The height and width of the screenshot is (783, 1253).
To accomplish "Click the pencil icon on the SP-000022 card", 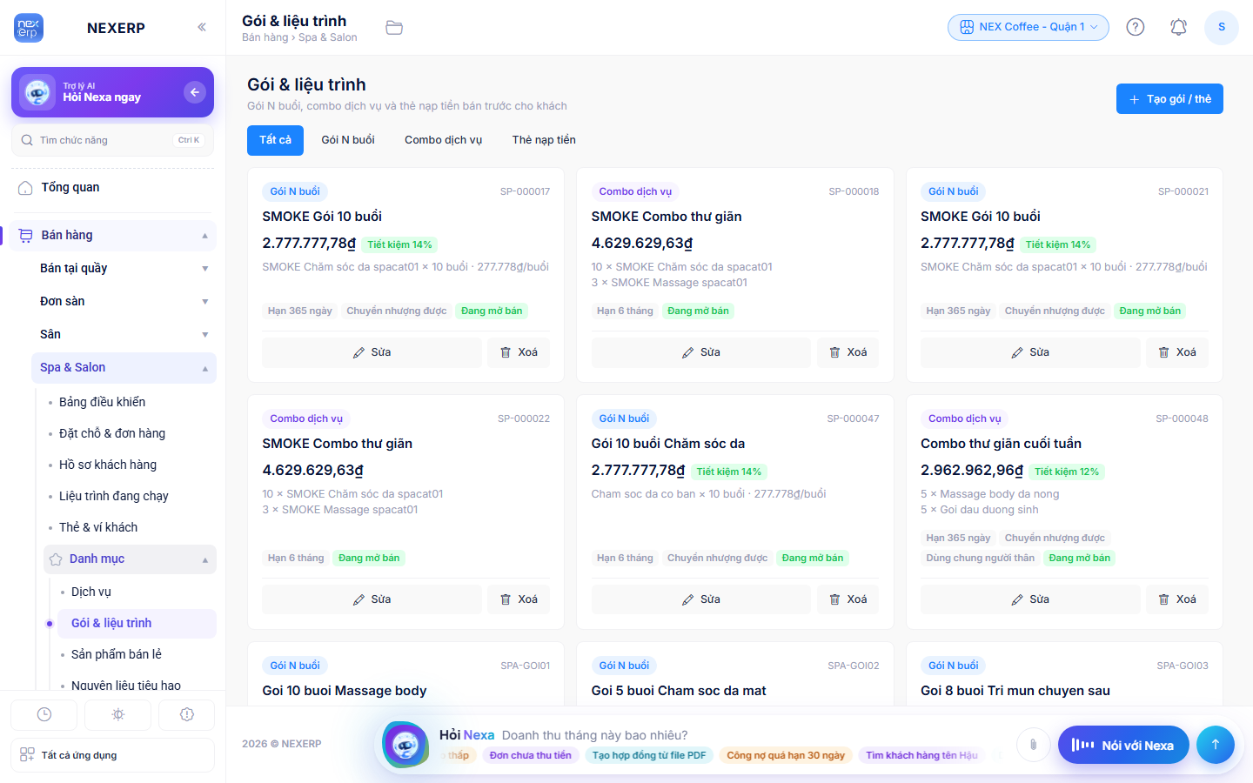I will click(x=358, y=599).
